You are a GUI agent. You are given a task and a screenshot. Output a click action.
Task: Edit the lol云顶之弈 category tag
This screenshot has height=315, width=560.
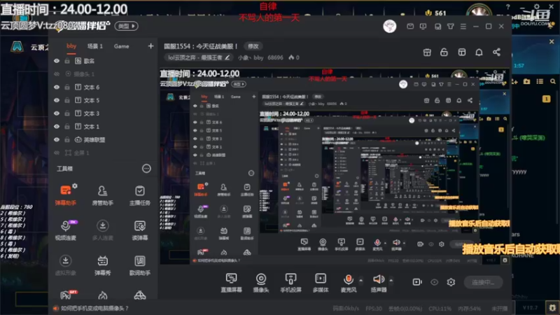click(199, 57)
